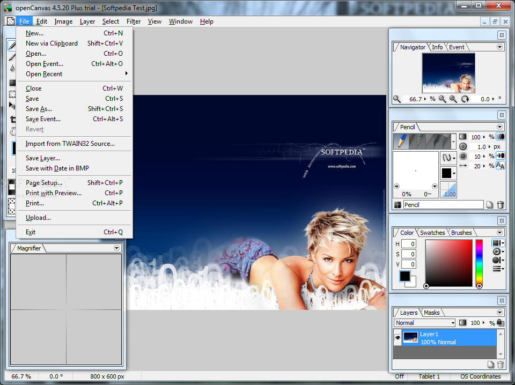Toggle pen pressure for minimum brush size
Viewport: 515px width, 385px height.
point(501,156)
